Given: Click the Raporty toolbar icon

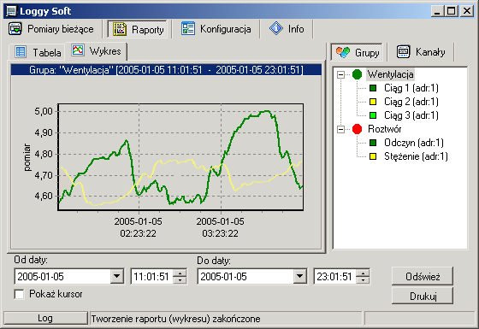Looking at the screenshot, I should coord(120,29).
